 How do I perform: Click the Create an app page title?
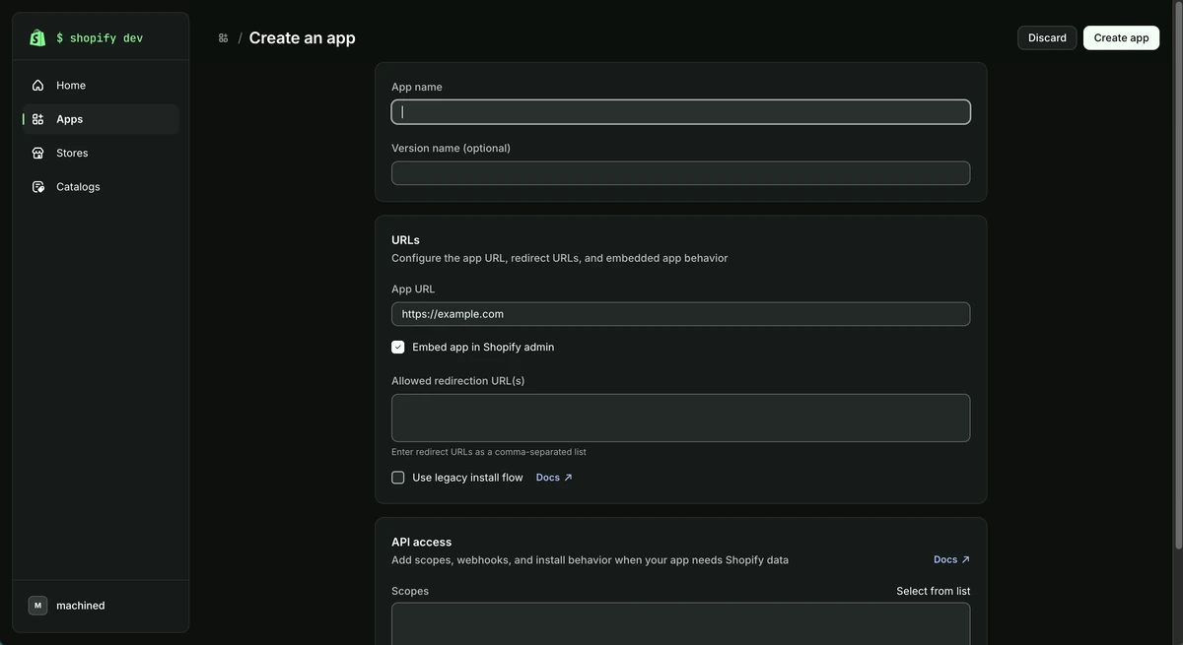(x=302, y=37)
